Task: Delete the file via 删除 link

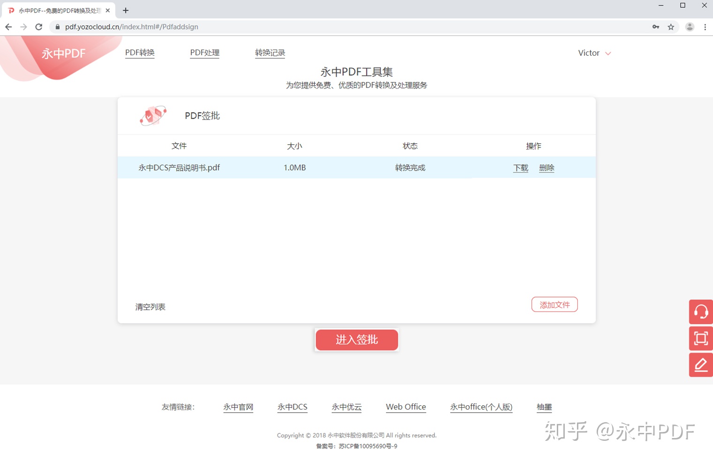Action: pyautogui.click(x=547, y=168)
